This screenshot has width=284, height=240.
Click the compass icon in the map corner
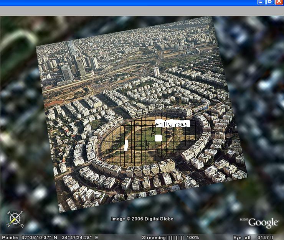pyautogui.click(x=15, y=219)
